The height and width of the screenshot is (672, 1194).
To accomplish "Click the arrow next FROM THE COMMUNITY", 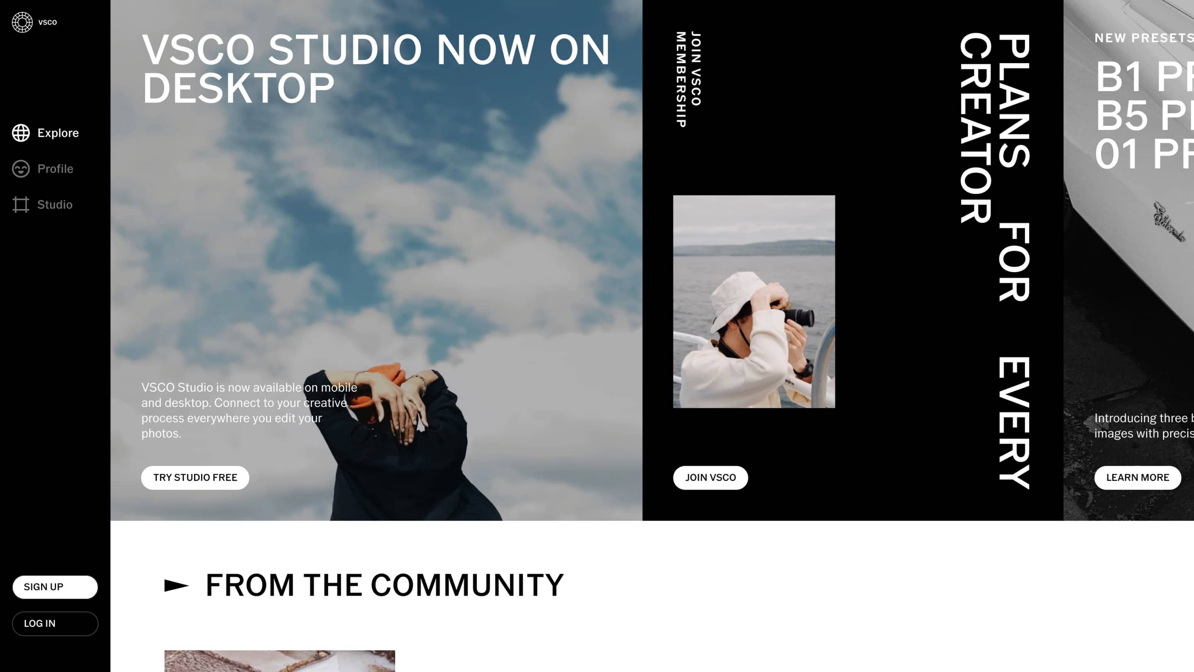I will [x=175, y=584].
